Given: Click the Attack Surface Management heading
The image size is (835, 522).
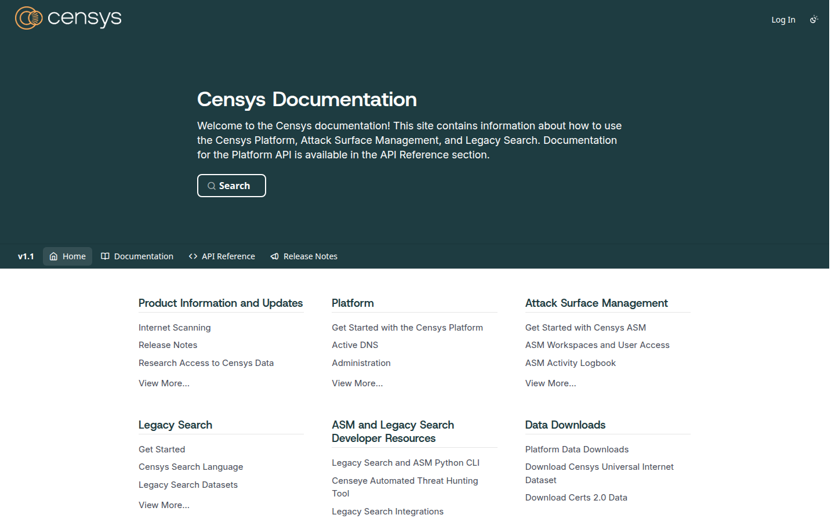Looking at the screenshot, I should click(x=596, y=303).
